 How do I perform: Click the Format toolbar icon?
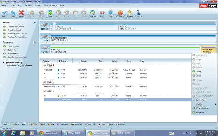tap(67, 13)
